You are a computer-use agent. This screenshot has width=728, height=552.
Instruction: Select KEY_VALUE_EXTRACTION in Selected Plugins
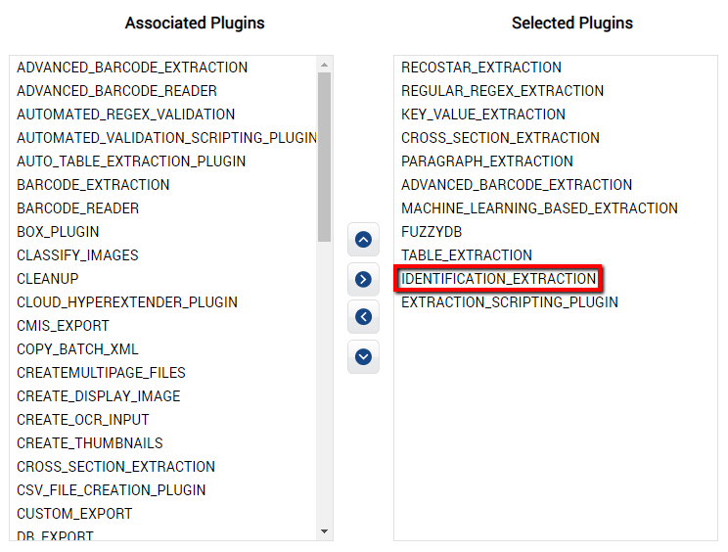pyautogui.click(x=482, y=115)
